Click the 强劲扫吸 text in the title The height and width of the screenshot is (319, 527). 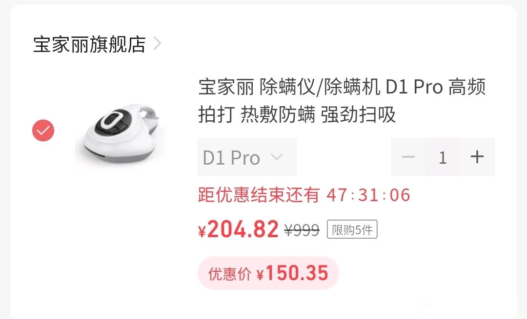(x=358, y=115)
